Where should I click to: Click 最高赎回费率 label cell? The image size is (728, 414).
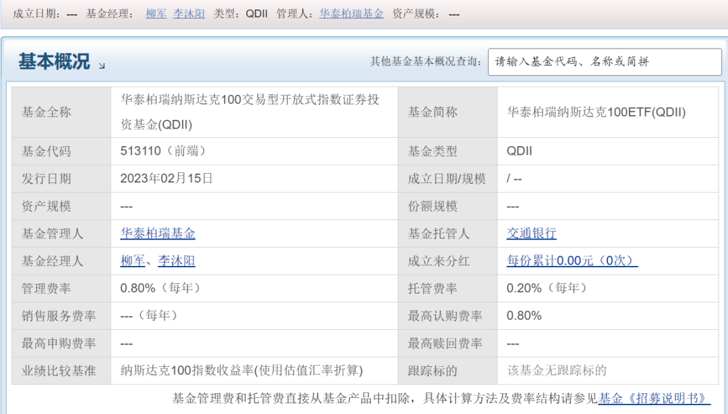(x=448, y=343)
